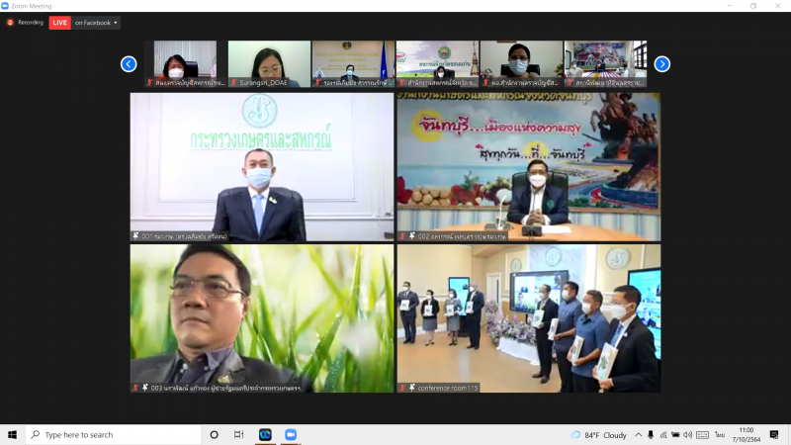Viewport: 791px width, 445px height.
Task: Open the 'on Facebook' live stream dropdown
Action: click(96, 23)
